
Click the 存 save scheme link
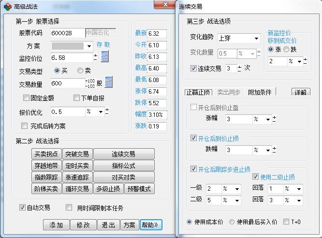point(100,45)
